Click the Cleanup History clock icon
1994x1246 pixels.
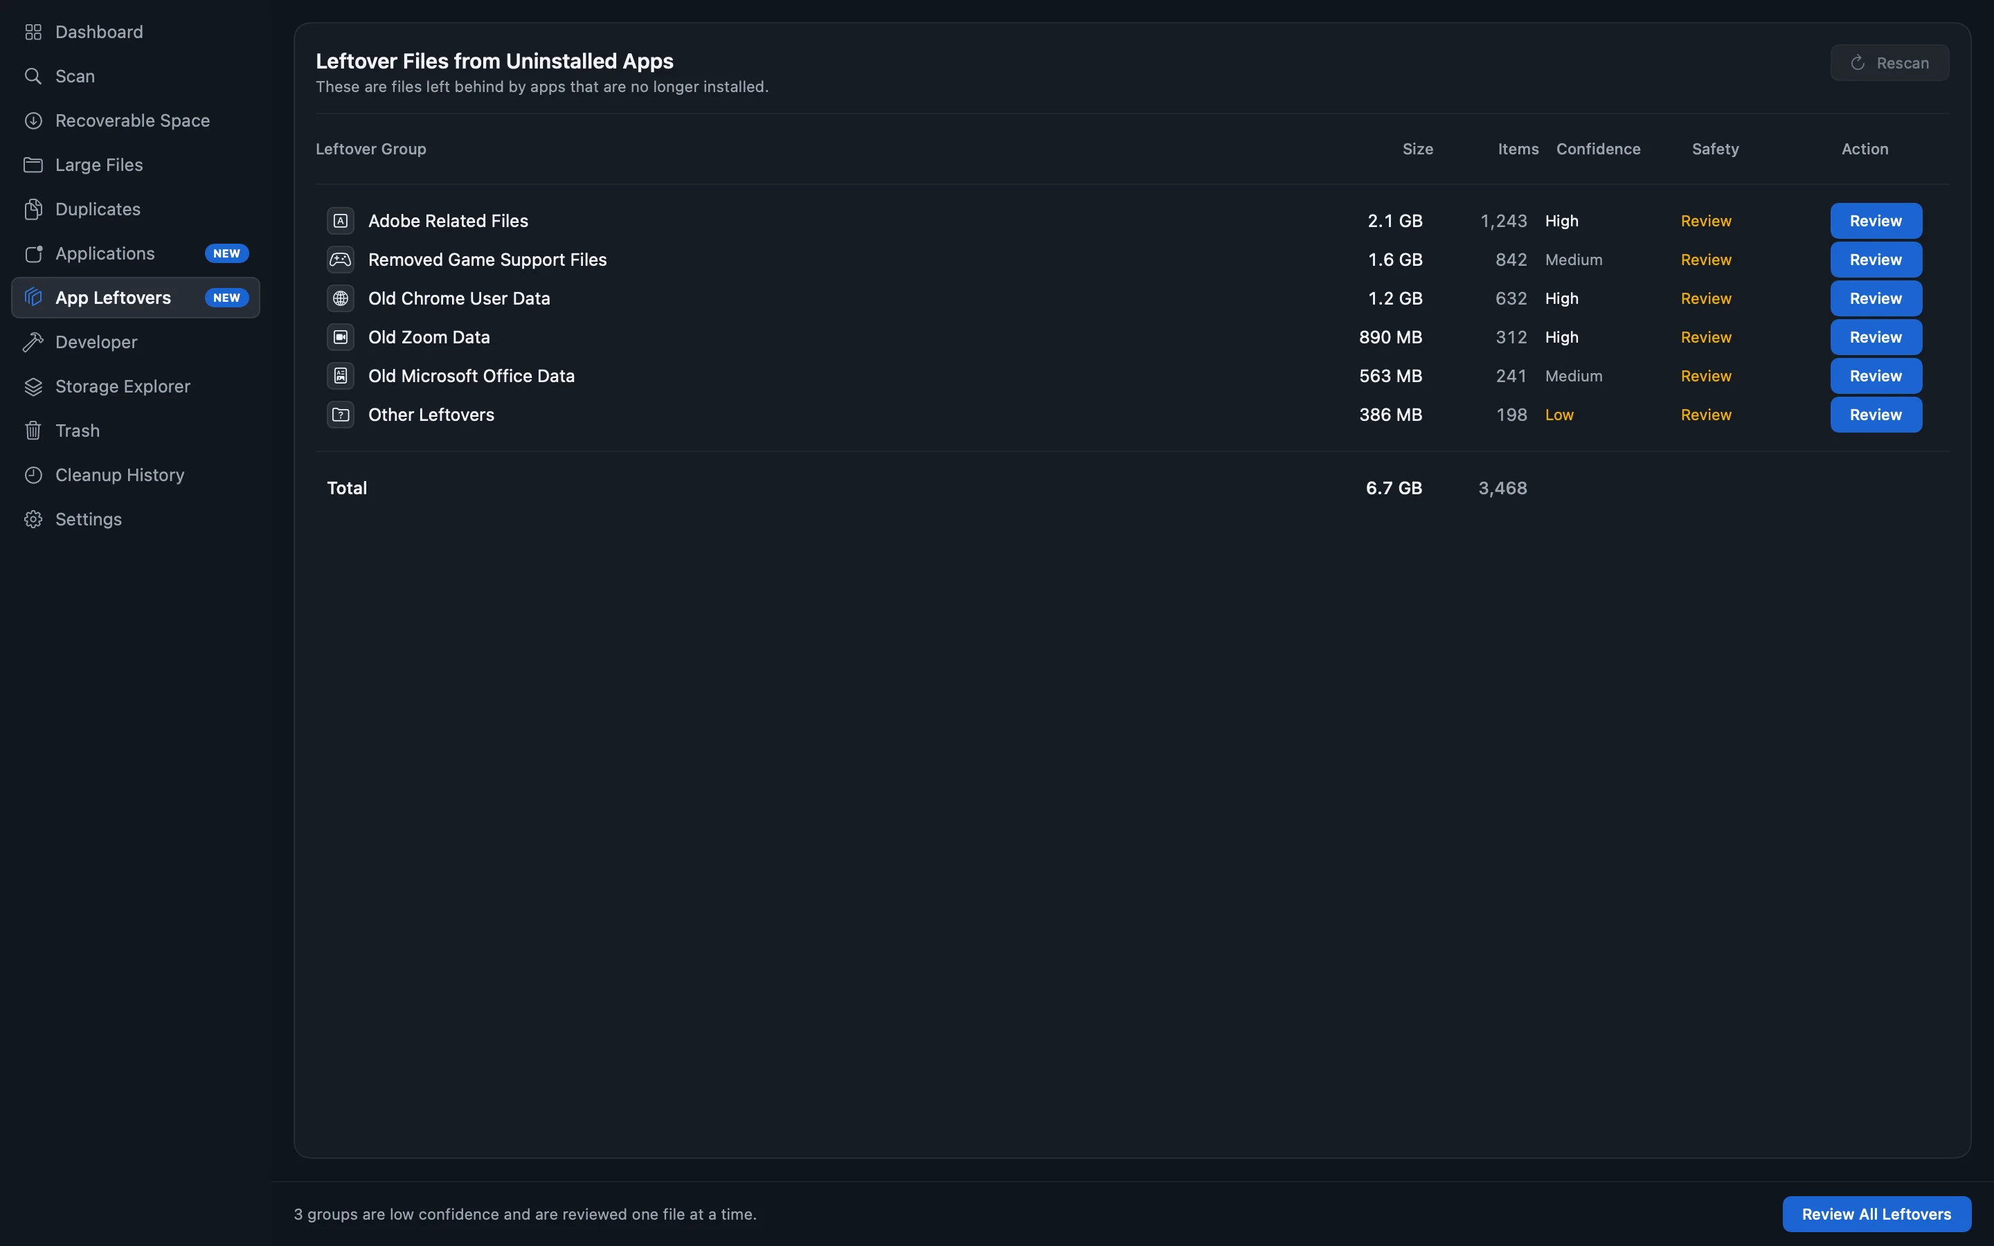click(x=33, y=476)
